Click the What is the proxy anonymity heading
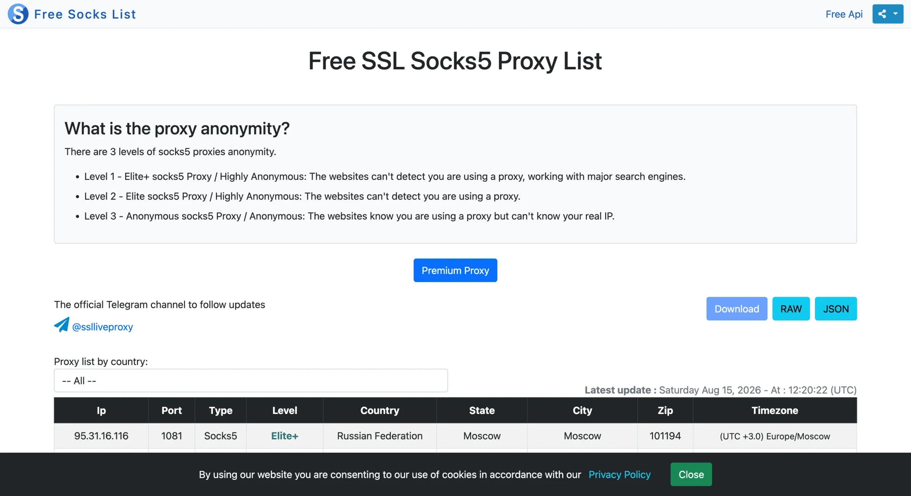Image resolution: width=911 pixels, height=496 pixels. (177, 128)
